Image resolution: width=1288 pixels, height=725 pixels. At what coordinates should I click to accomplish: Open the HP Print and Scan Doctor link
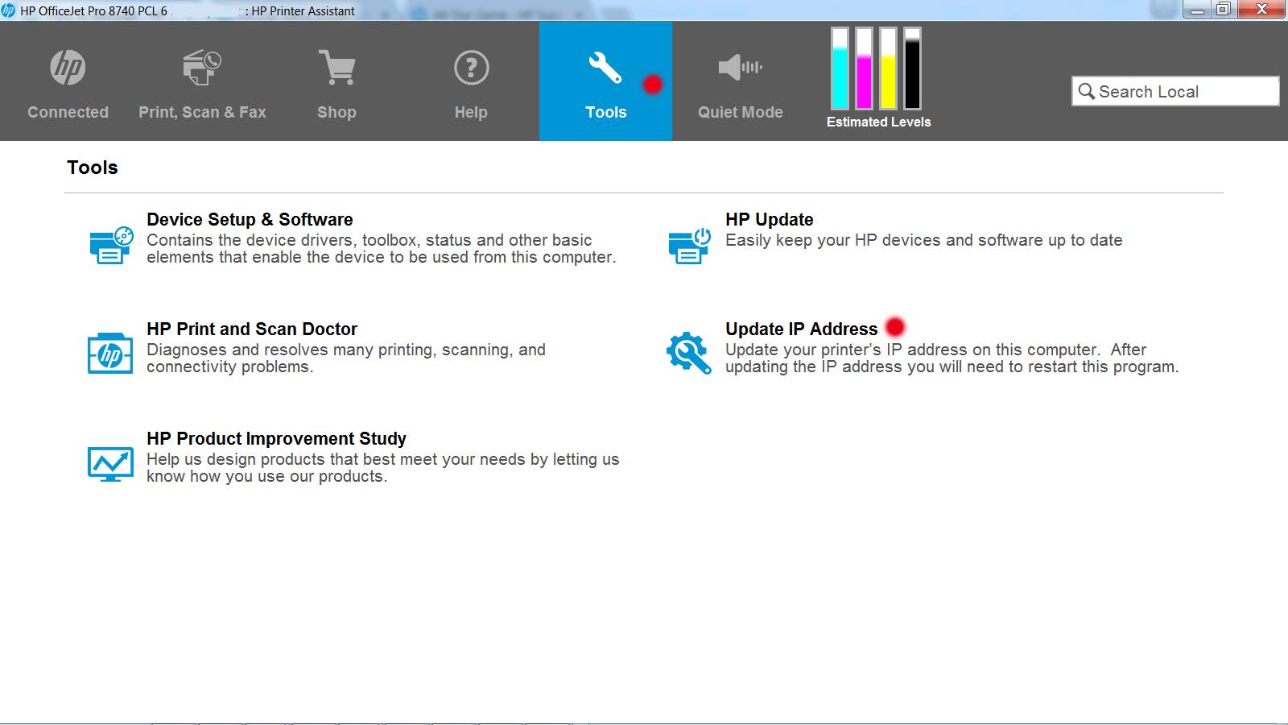[x=252, y=329]
